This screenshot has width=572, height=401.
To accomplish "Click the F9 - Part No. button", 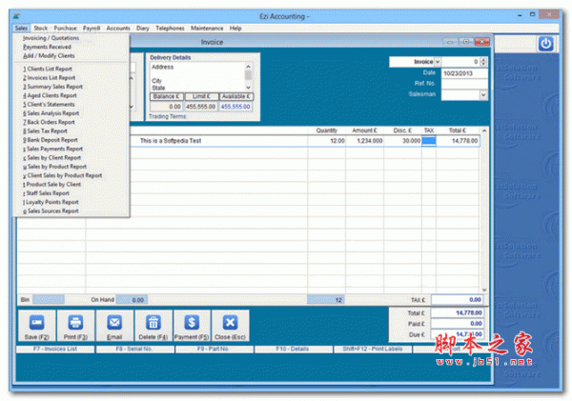I will [214, 350].
